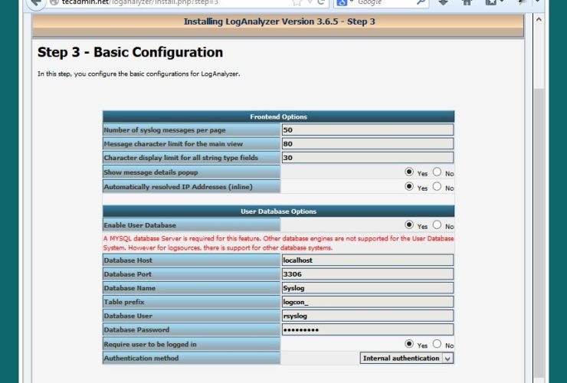Screen dimensions: 567x383
Task: Open the downloads arrow icon
Action: coord(444,3)
